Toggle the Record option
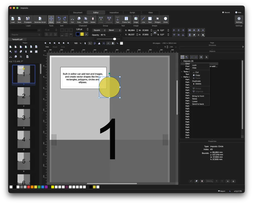The height and width of the screenshot is (204, 253). click(x=226, y=12)
